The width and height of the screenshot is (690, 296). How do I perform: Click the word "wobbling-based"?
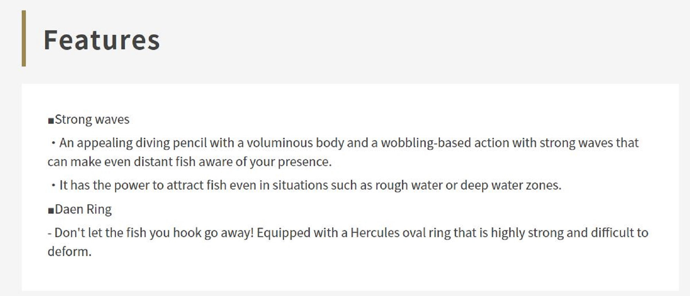[409, 143]
